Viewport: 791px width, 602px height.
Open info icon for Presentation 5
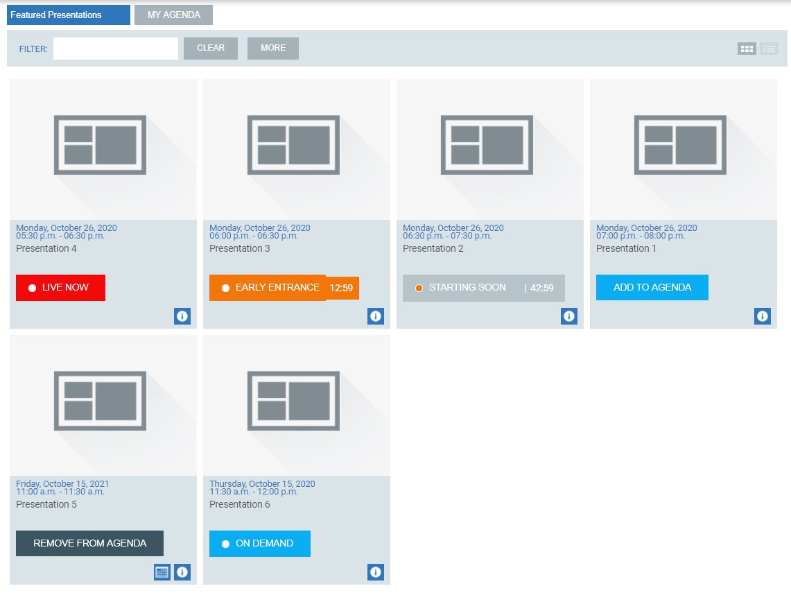tap(182, 572)
